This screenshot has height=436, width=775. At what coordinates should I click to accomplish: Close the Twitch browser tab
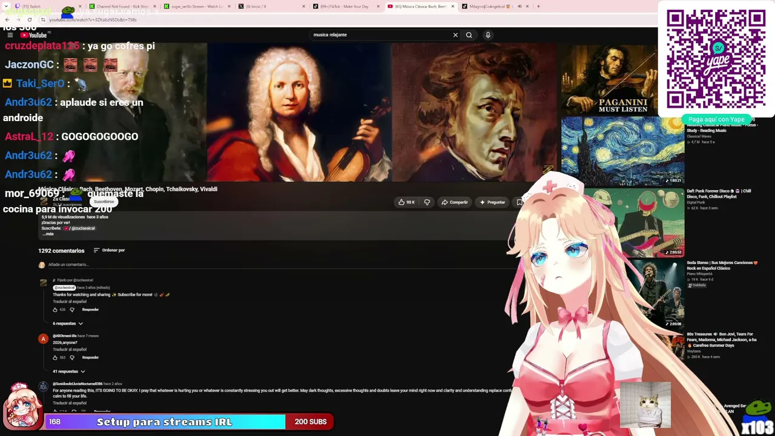81,6
